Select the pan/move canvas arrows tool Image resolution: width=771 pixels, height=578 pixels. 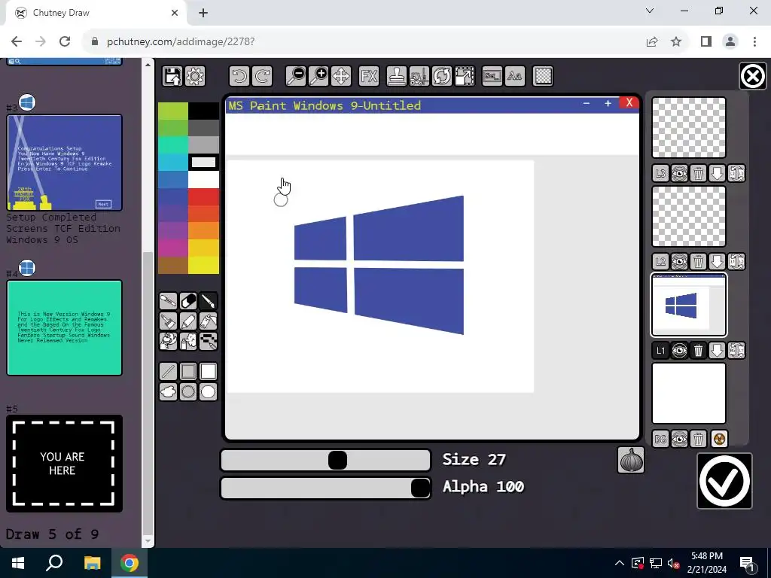[341, 76]
